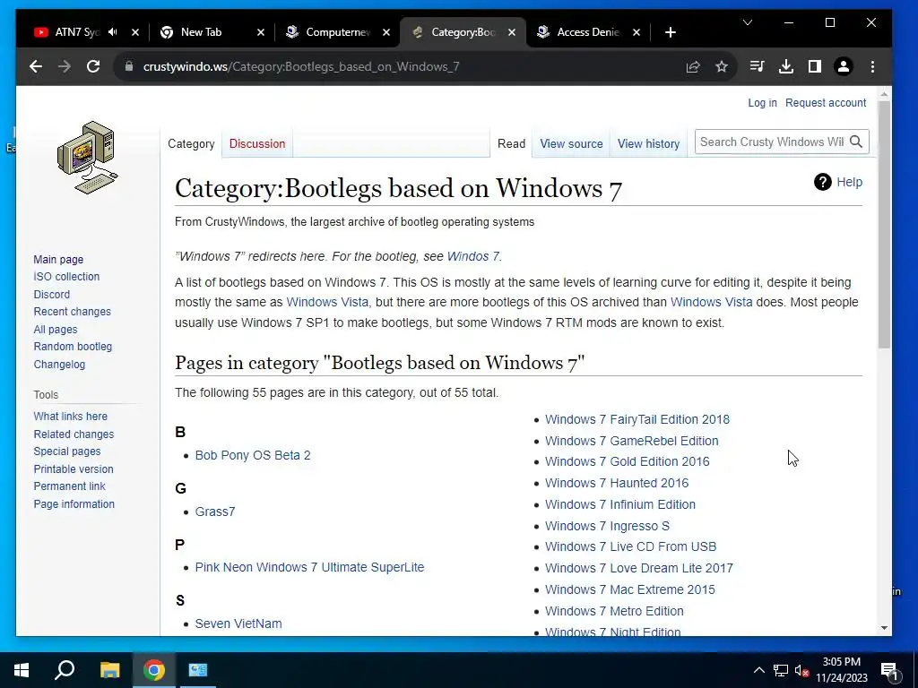Open the Chrome profile avatar

[844, 66]
